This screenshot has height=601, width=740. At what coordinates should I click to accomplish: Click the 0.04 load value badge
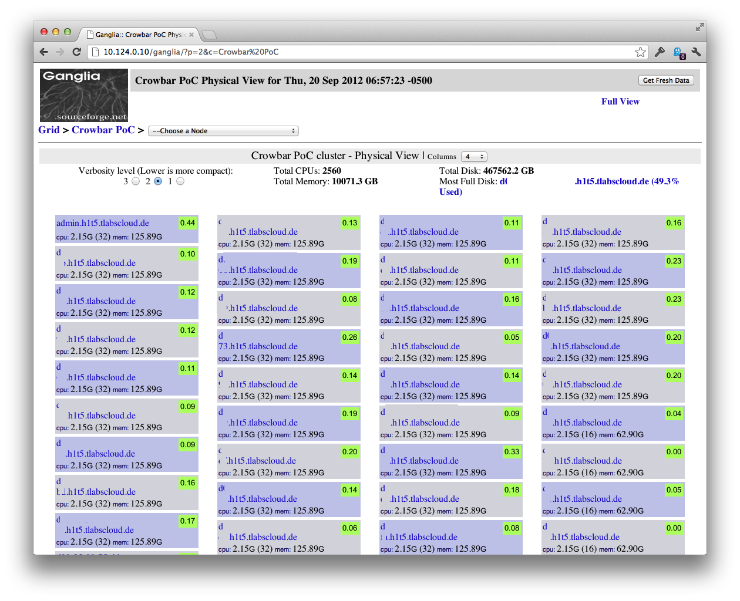pos(674,414)
